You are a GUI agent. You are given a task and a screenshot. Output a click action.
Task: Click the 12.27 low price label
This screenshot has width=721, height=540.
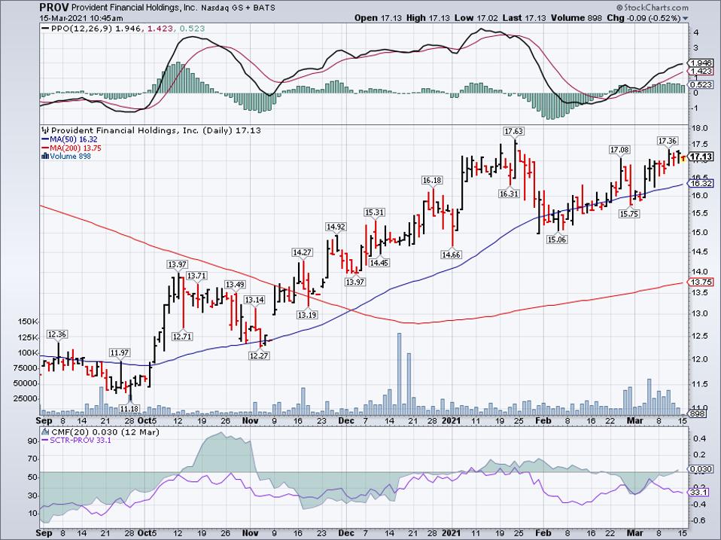tap(259, 356)
